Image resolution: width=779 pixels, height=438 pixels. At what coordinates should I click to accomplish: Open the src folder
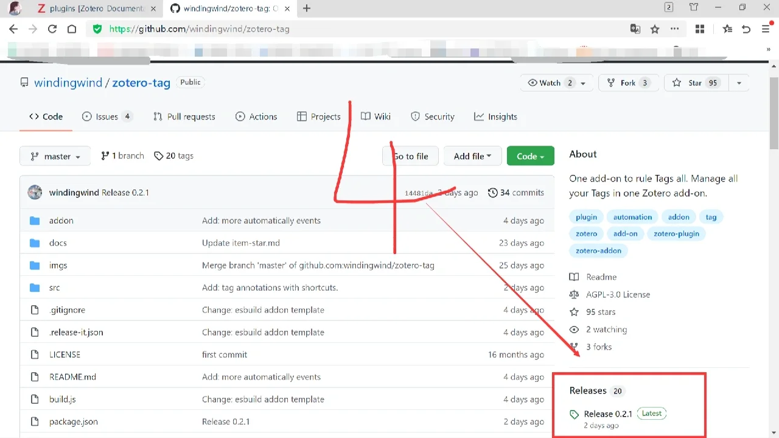(x=55, y=288)
